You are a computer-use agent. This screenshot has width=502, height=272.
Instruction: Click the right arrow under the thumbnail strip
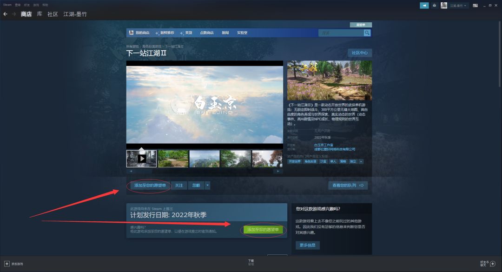(x=278, y=171)
